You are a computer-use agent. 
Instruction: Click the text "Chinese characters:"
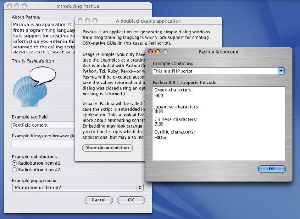(x=175, y=119)
